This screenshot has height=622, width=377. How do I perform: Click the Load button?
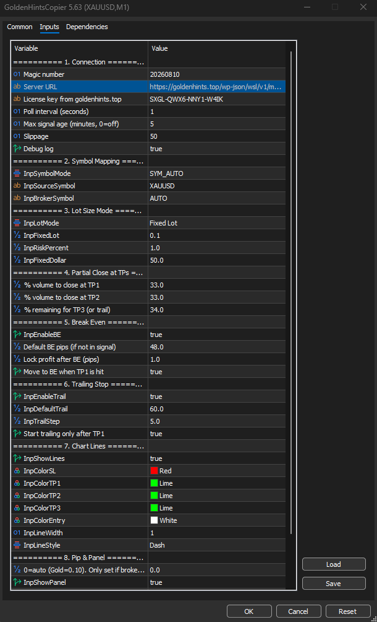point(334,564)
